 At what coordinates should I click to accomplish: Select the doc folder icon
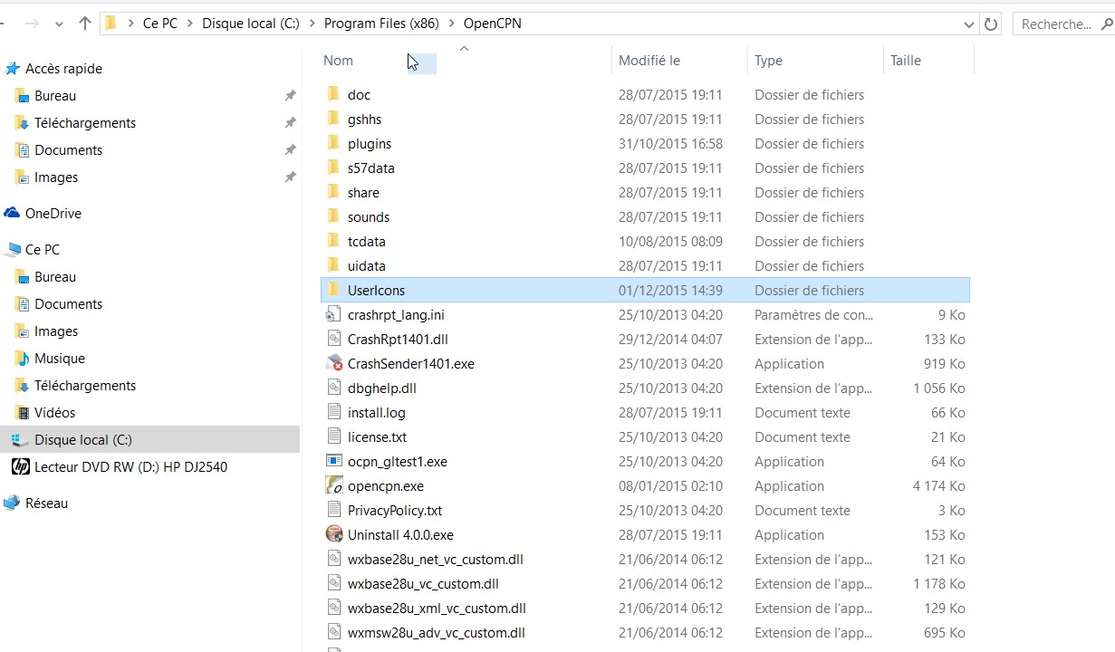[x=333, y=94]
